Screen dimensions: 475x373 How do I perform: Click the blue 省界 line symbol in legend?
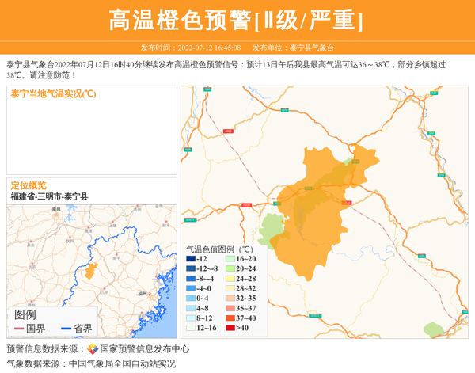66,329
